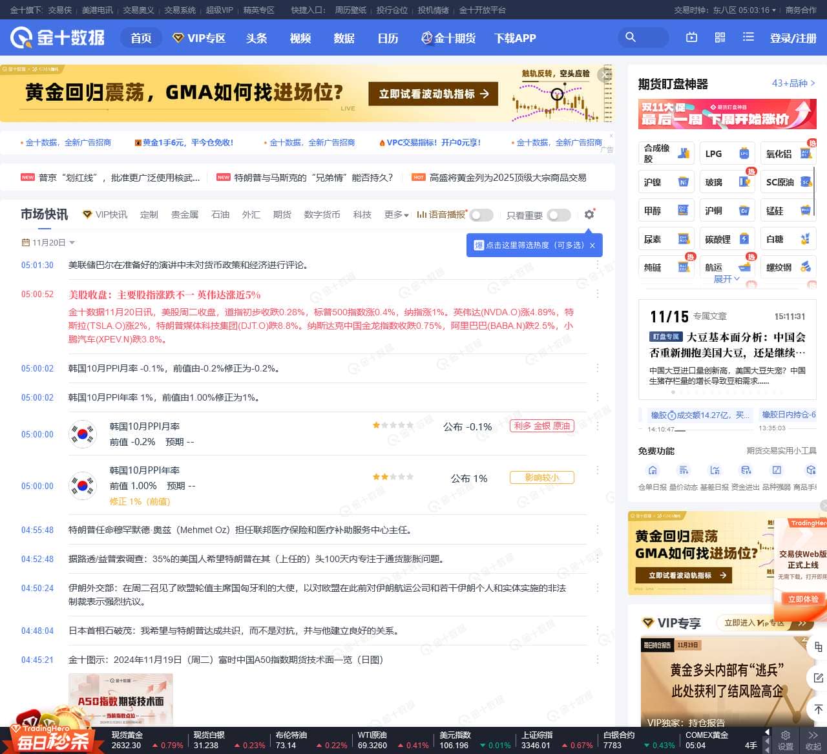Select the SC原油 futures tile
Image resolution: width=827 pixels, height=754 pixels.
[x=788, y=182]
